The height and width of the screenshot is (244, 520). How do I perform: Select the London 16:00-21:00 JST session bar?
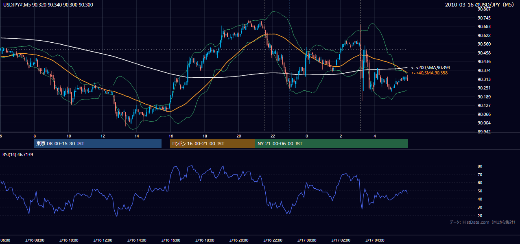point(212,144)
